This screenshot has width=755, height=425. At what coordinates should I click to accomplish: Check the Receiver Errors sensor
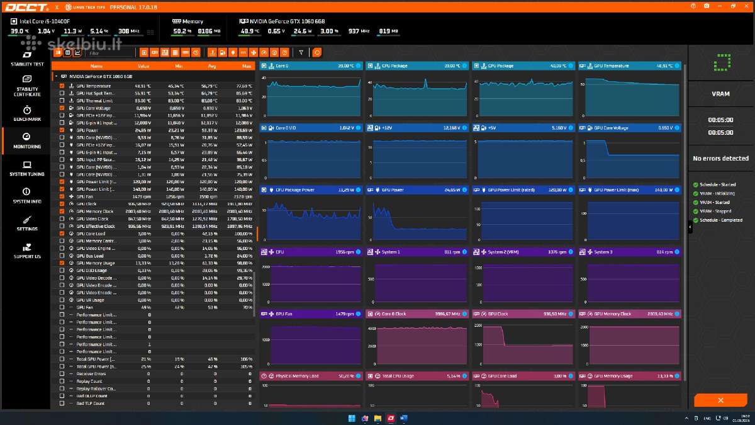pos(62,373)
